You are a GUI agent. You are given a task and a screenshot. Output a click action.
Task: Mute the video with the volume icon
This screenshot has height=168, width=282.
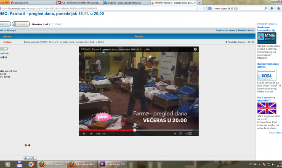pos(91,133)
